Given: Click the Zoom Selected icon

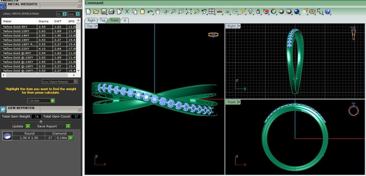Looking at the screenshot, I should 197,12.
